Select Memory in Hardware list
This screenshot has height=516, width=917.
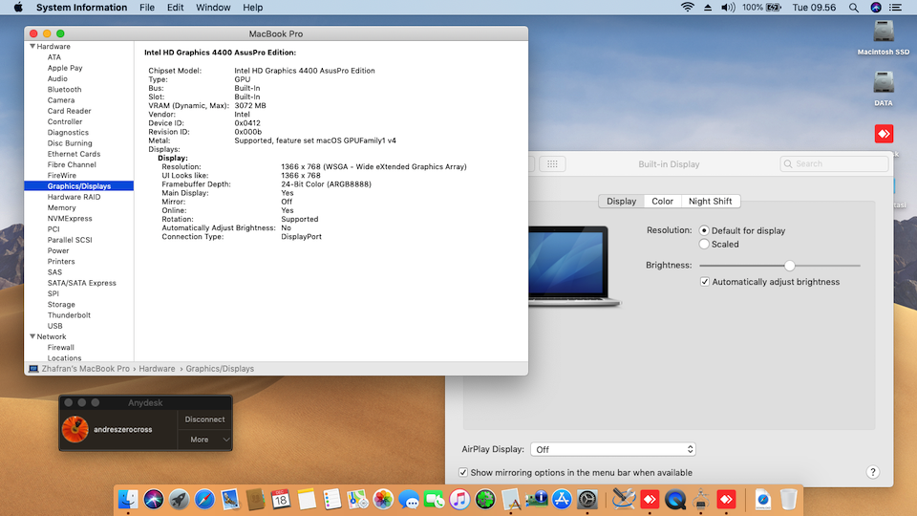point(61,207)
